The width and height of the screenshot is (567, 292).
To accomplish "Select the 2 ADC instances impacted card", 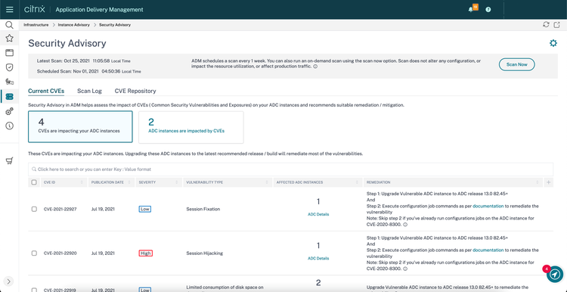I will [x=191, y=127].
